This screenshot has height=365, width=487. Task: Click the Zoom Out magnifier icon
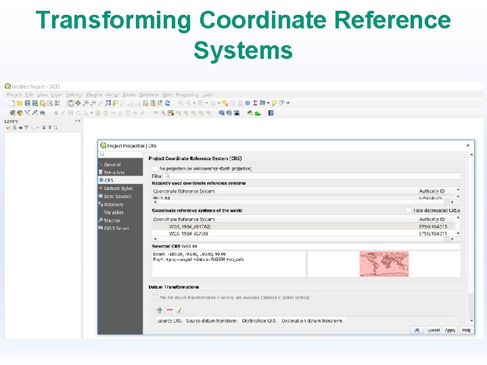[93, 103]
